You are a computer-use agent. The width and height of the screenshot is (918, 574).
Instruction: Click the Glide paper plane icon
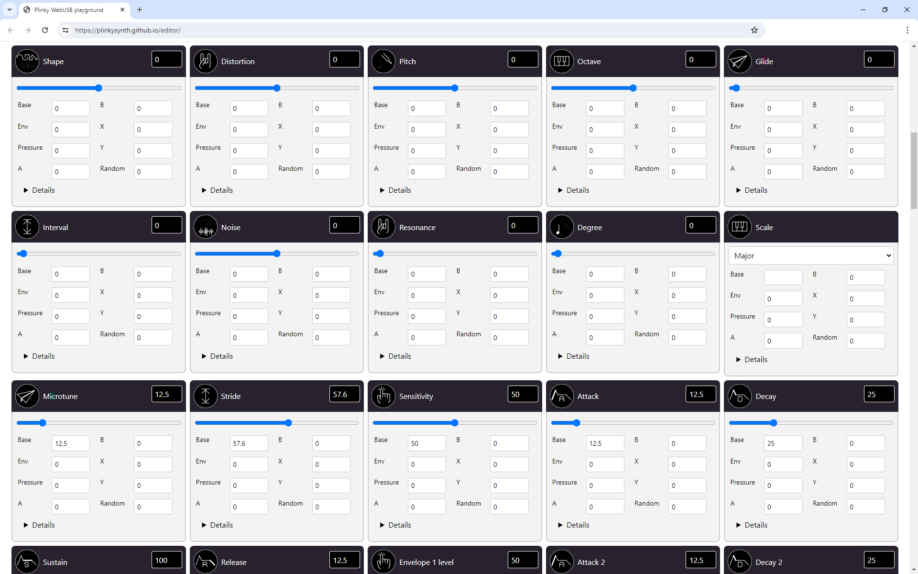coord(740,61)
